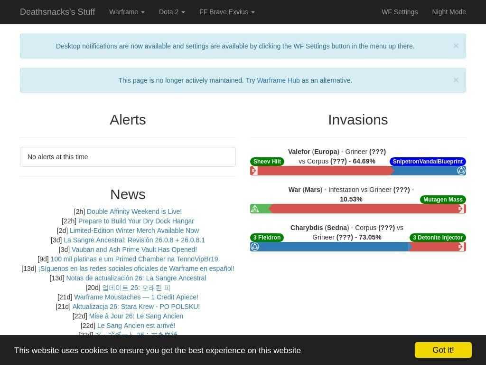
Task: Open the Dota 2 dropdown menu
Action: [172, 12]
